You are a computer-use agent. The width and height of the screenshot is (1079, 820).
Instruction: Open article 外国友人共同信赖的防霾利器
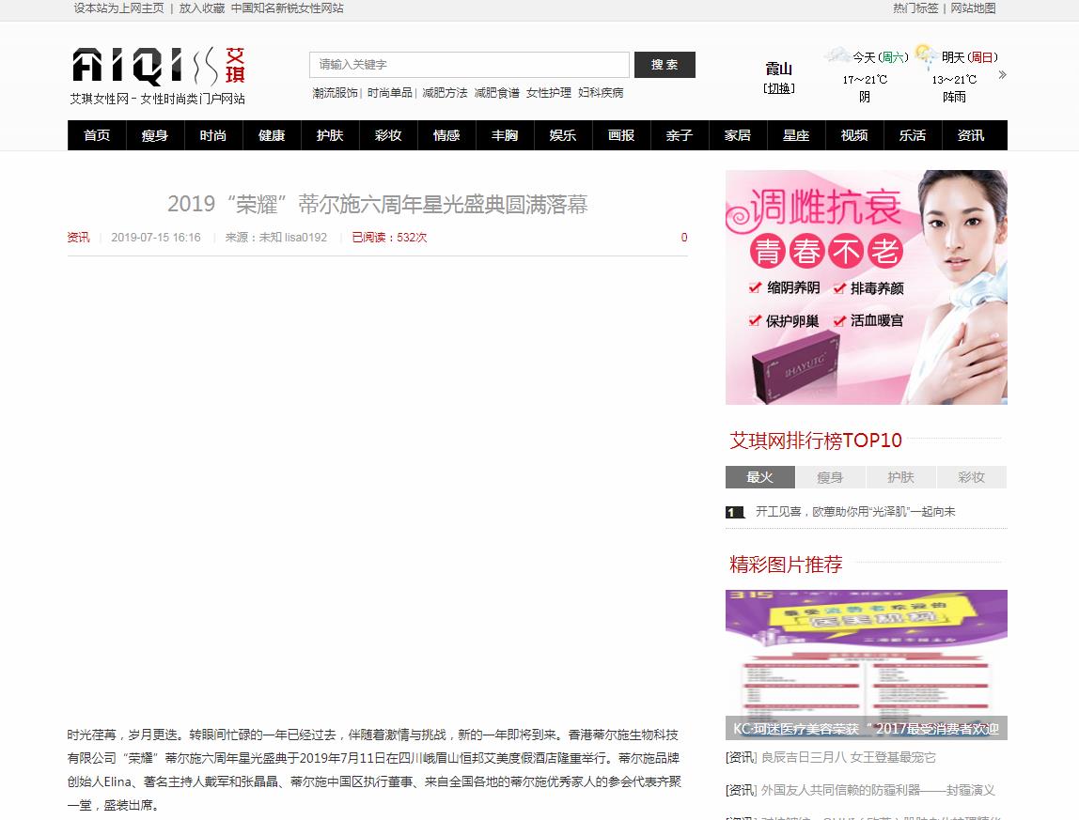(878, 791)
